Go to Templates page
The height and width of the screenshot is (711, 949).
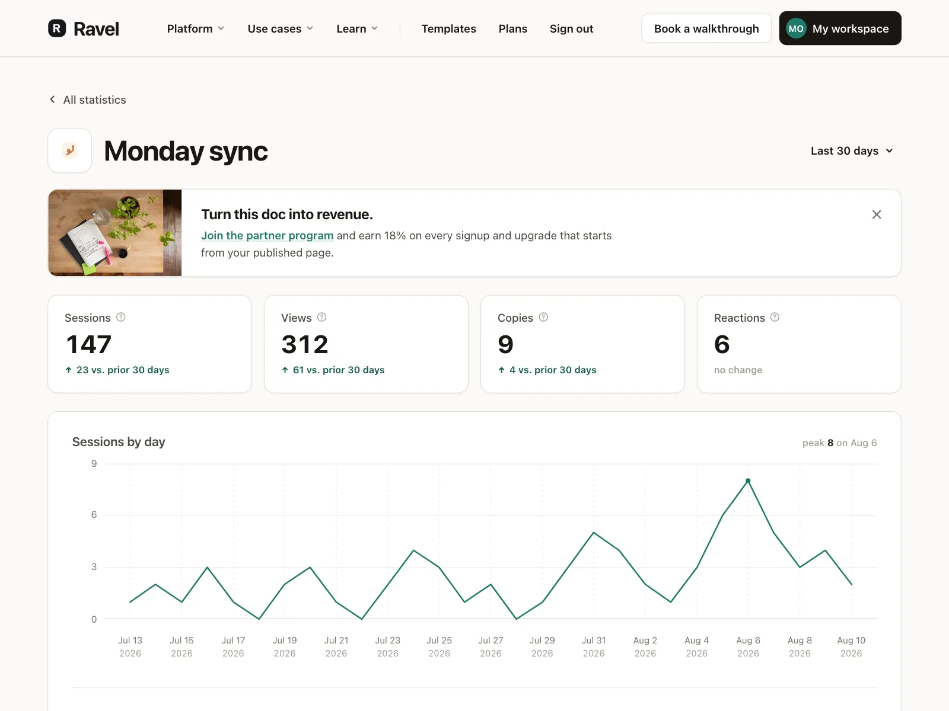[x=449, y=28]
